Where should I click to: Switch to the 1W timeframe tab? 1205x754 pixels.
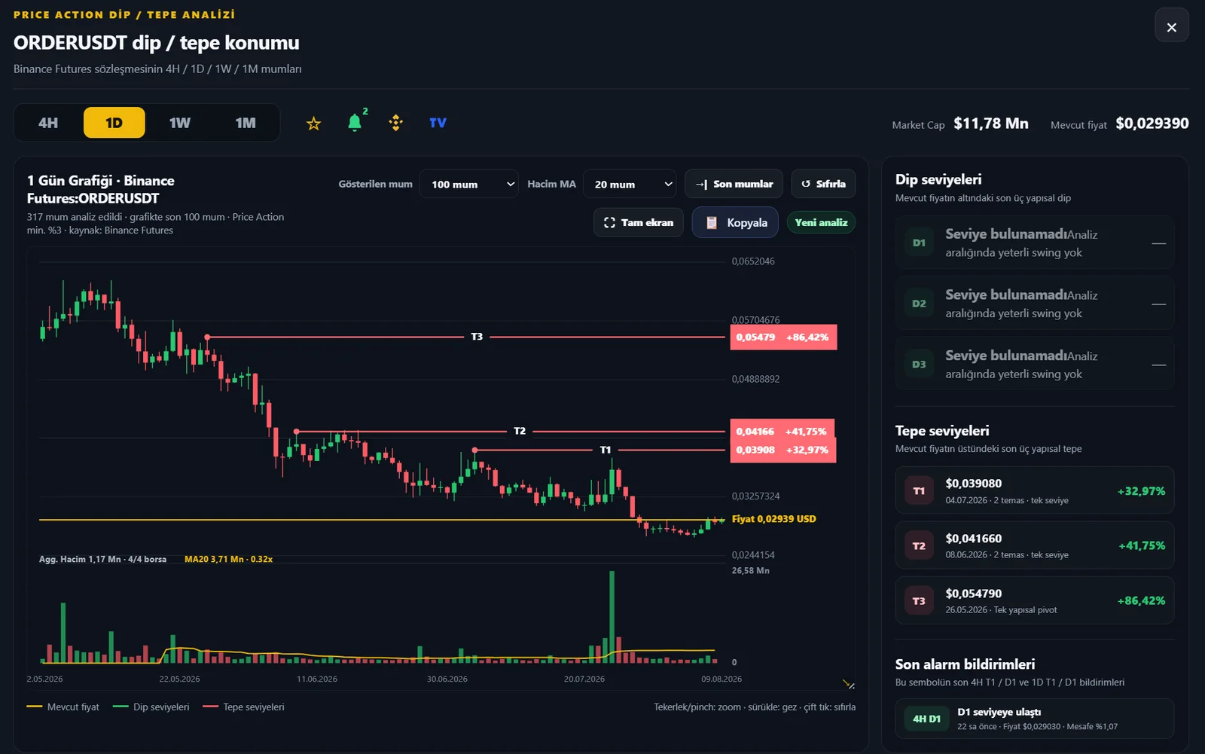(179, 123)
